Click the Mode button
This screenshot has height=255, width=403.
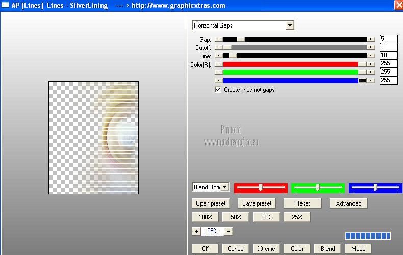358,248
